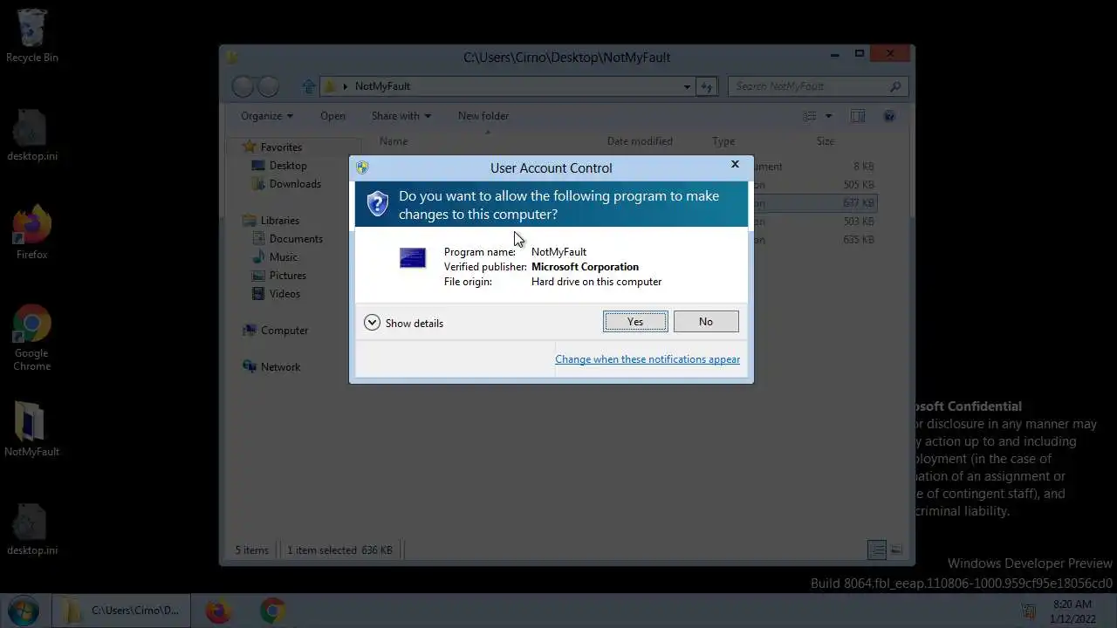
Task: Sort by the Type column header
Action: point(723,141)
